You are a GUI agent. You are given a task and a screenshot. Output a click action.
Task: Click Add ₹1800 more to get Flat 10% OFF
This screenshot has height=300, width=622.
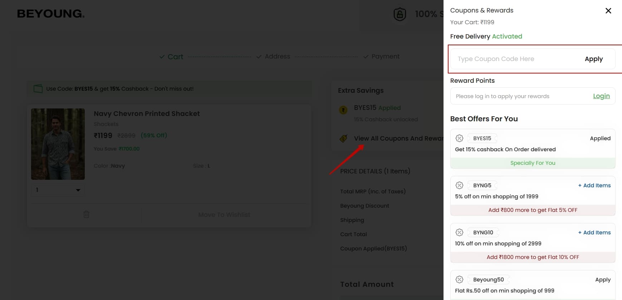(x=533, y=257)
